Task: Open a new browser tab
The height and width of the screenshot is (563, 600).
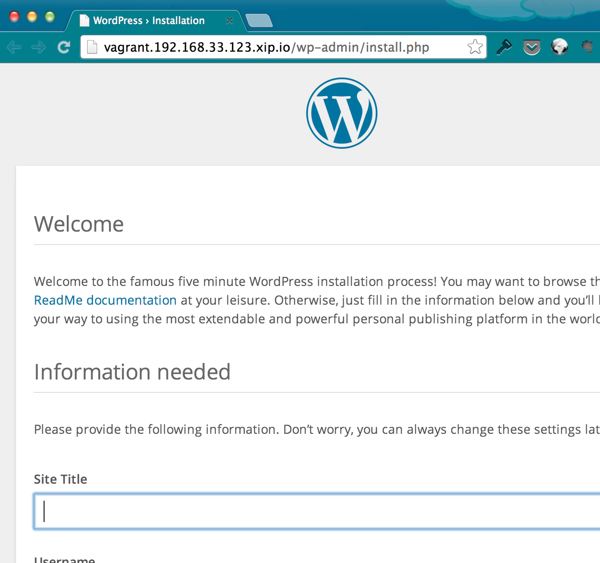Action: (259, 20)
